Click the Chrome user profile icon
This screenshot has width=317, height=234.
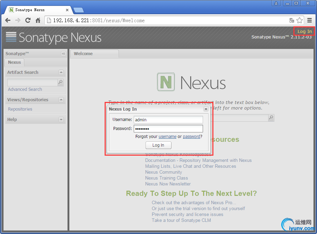point(276,3)
